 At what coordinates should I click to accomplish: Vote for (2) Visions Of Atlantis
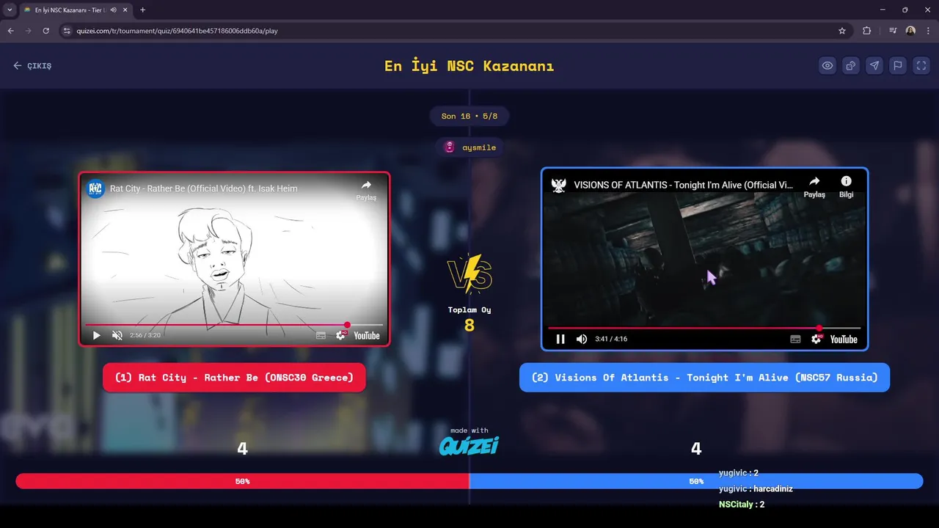(x=704, y=378)
